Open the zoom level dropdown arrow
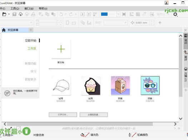The width and height of the screenshot is (188, 140). click(x=118, y=14)
